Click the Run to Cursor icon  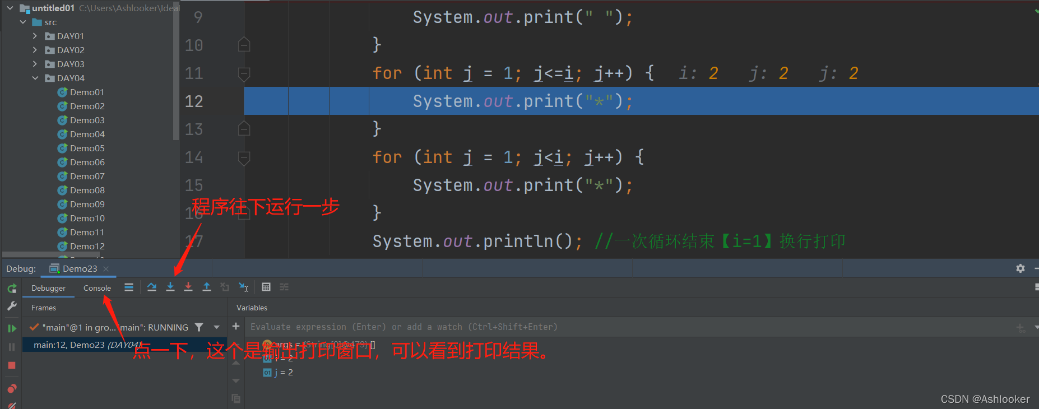click(x=243, y=287)
